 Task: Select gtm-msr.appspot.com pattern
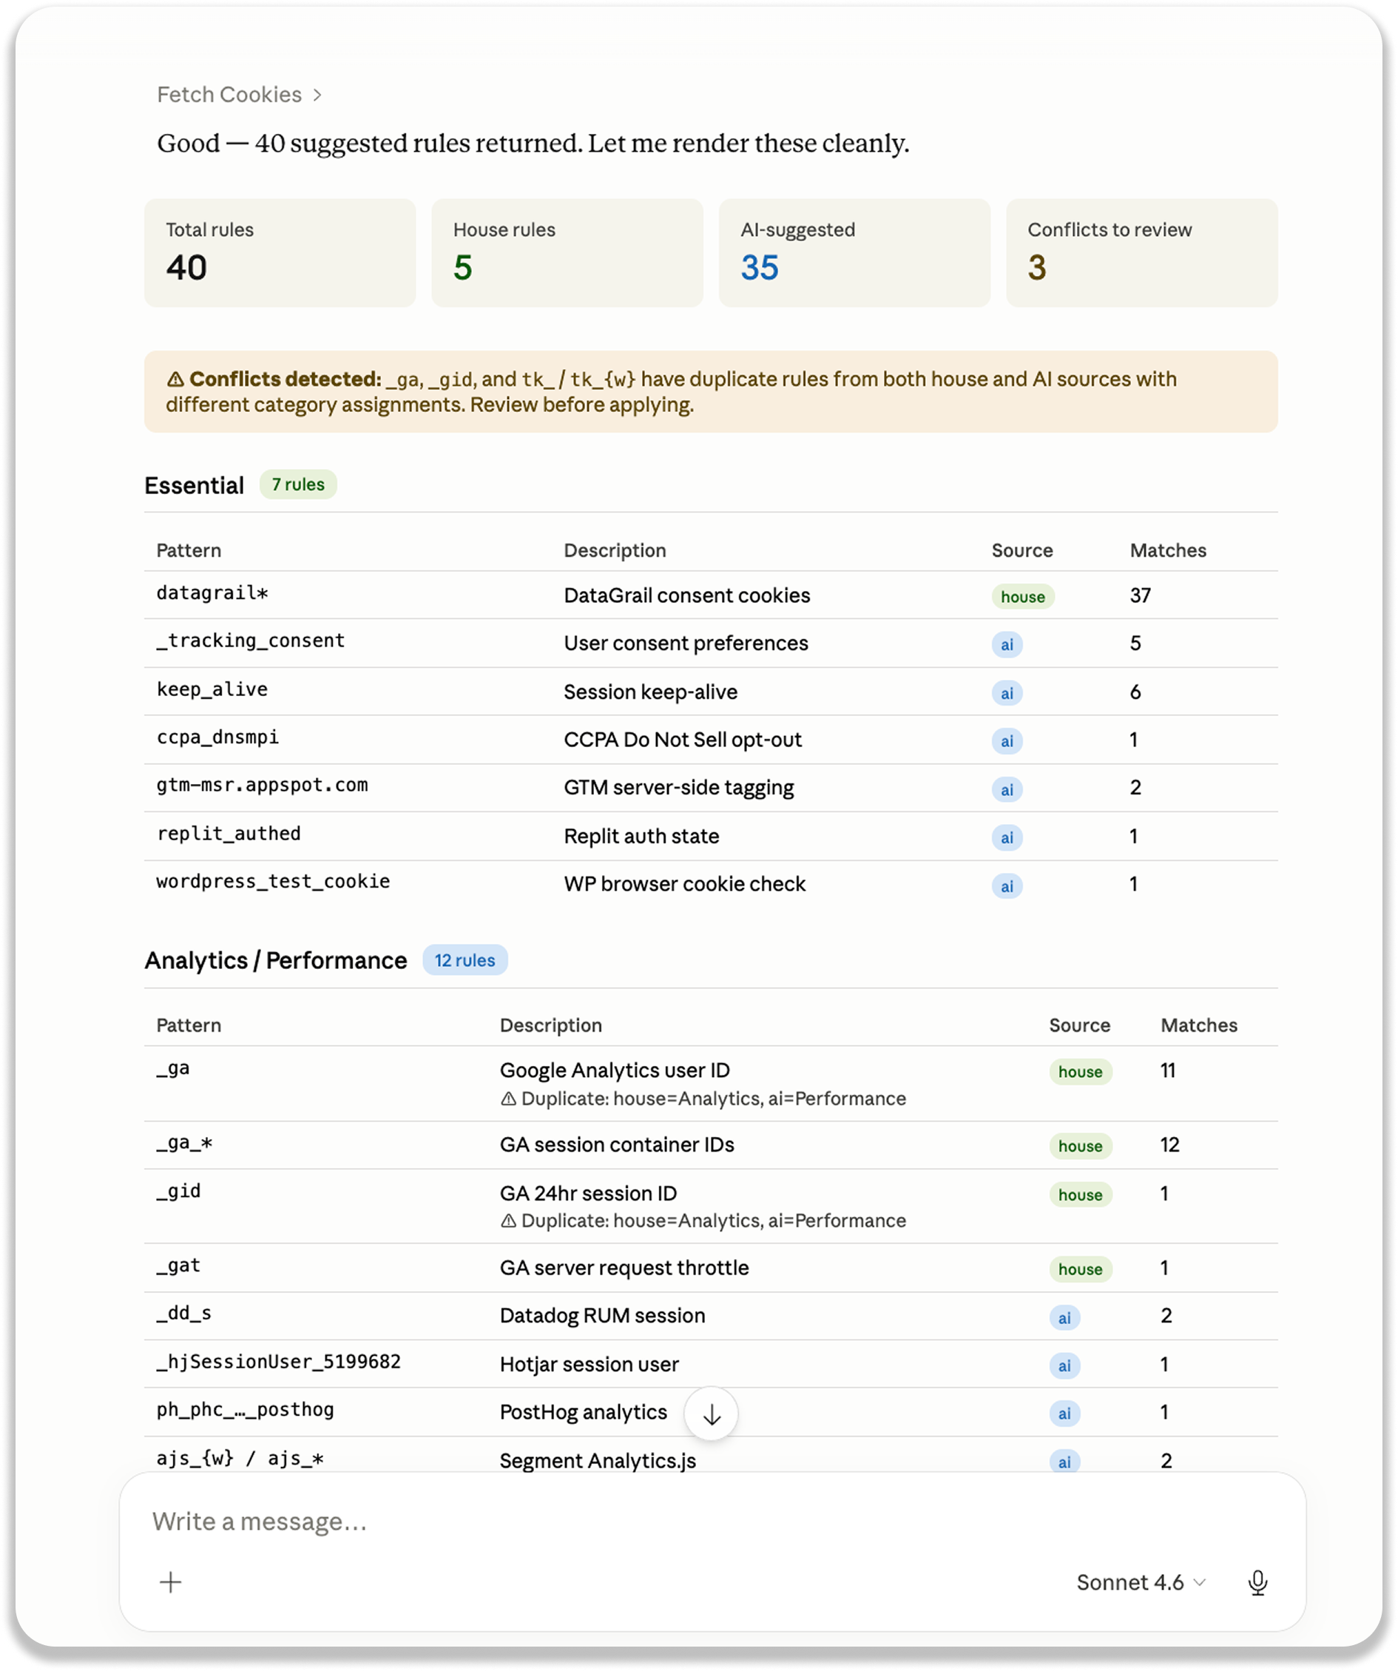pyautogui.click(x=263, y=786)
